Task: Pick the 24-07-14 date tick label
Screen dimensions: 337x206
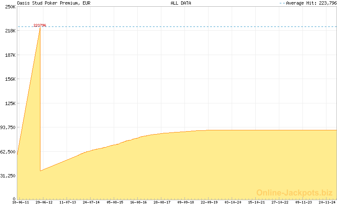Action: tap(91, 202)
